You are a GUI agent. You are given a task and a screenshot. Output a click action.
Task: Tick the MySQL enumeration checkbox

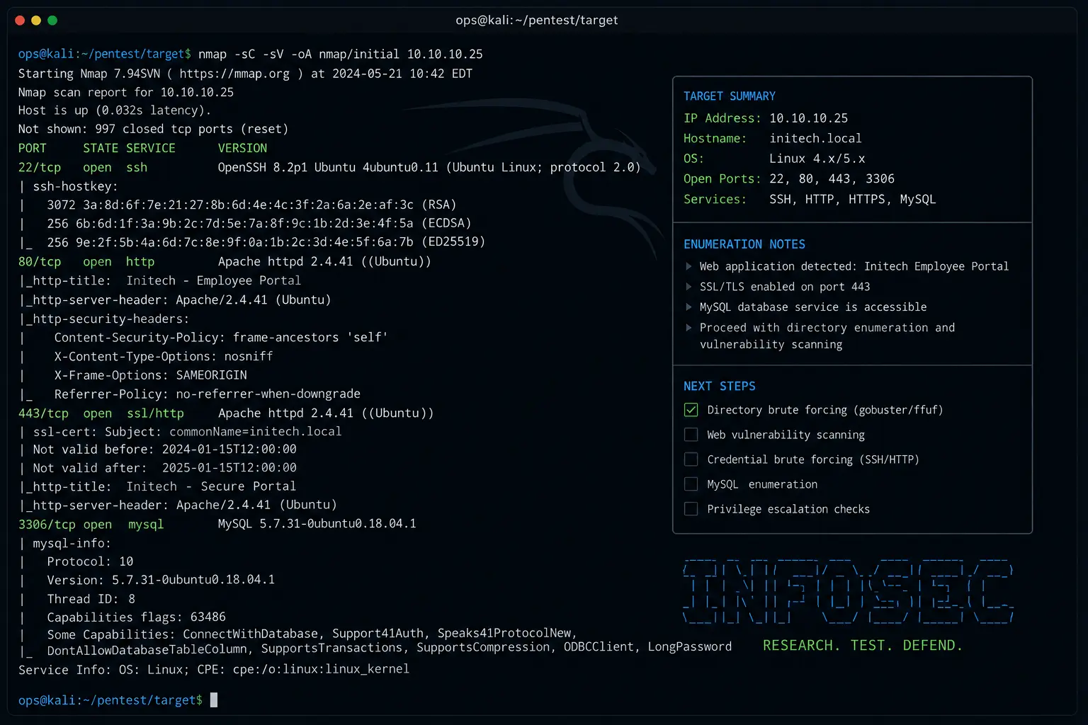click(691, 484)
